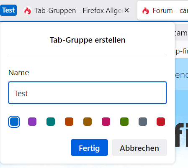Choose the gray group color swatch
This screenshot has height=168, width=188.
tap(143, 122)
